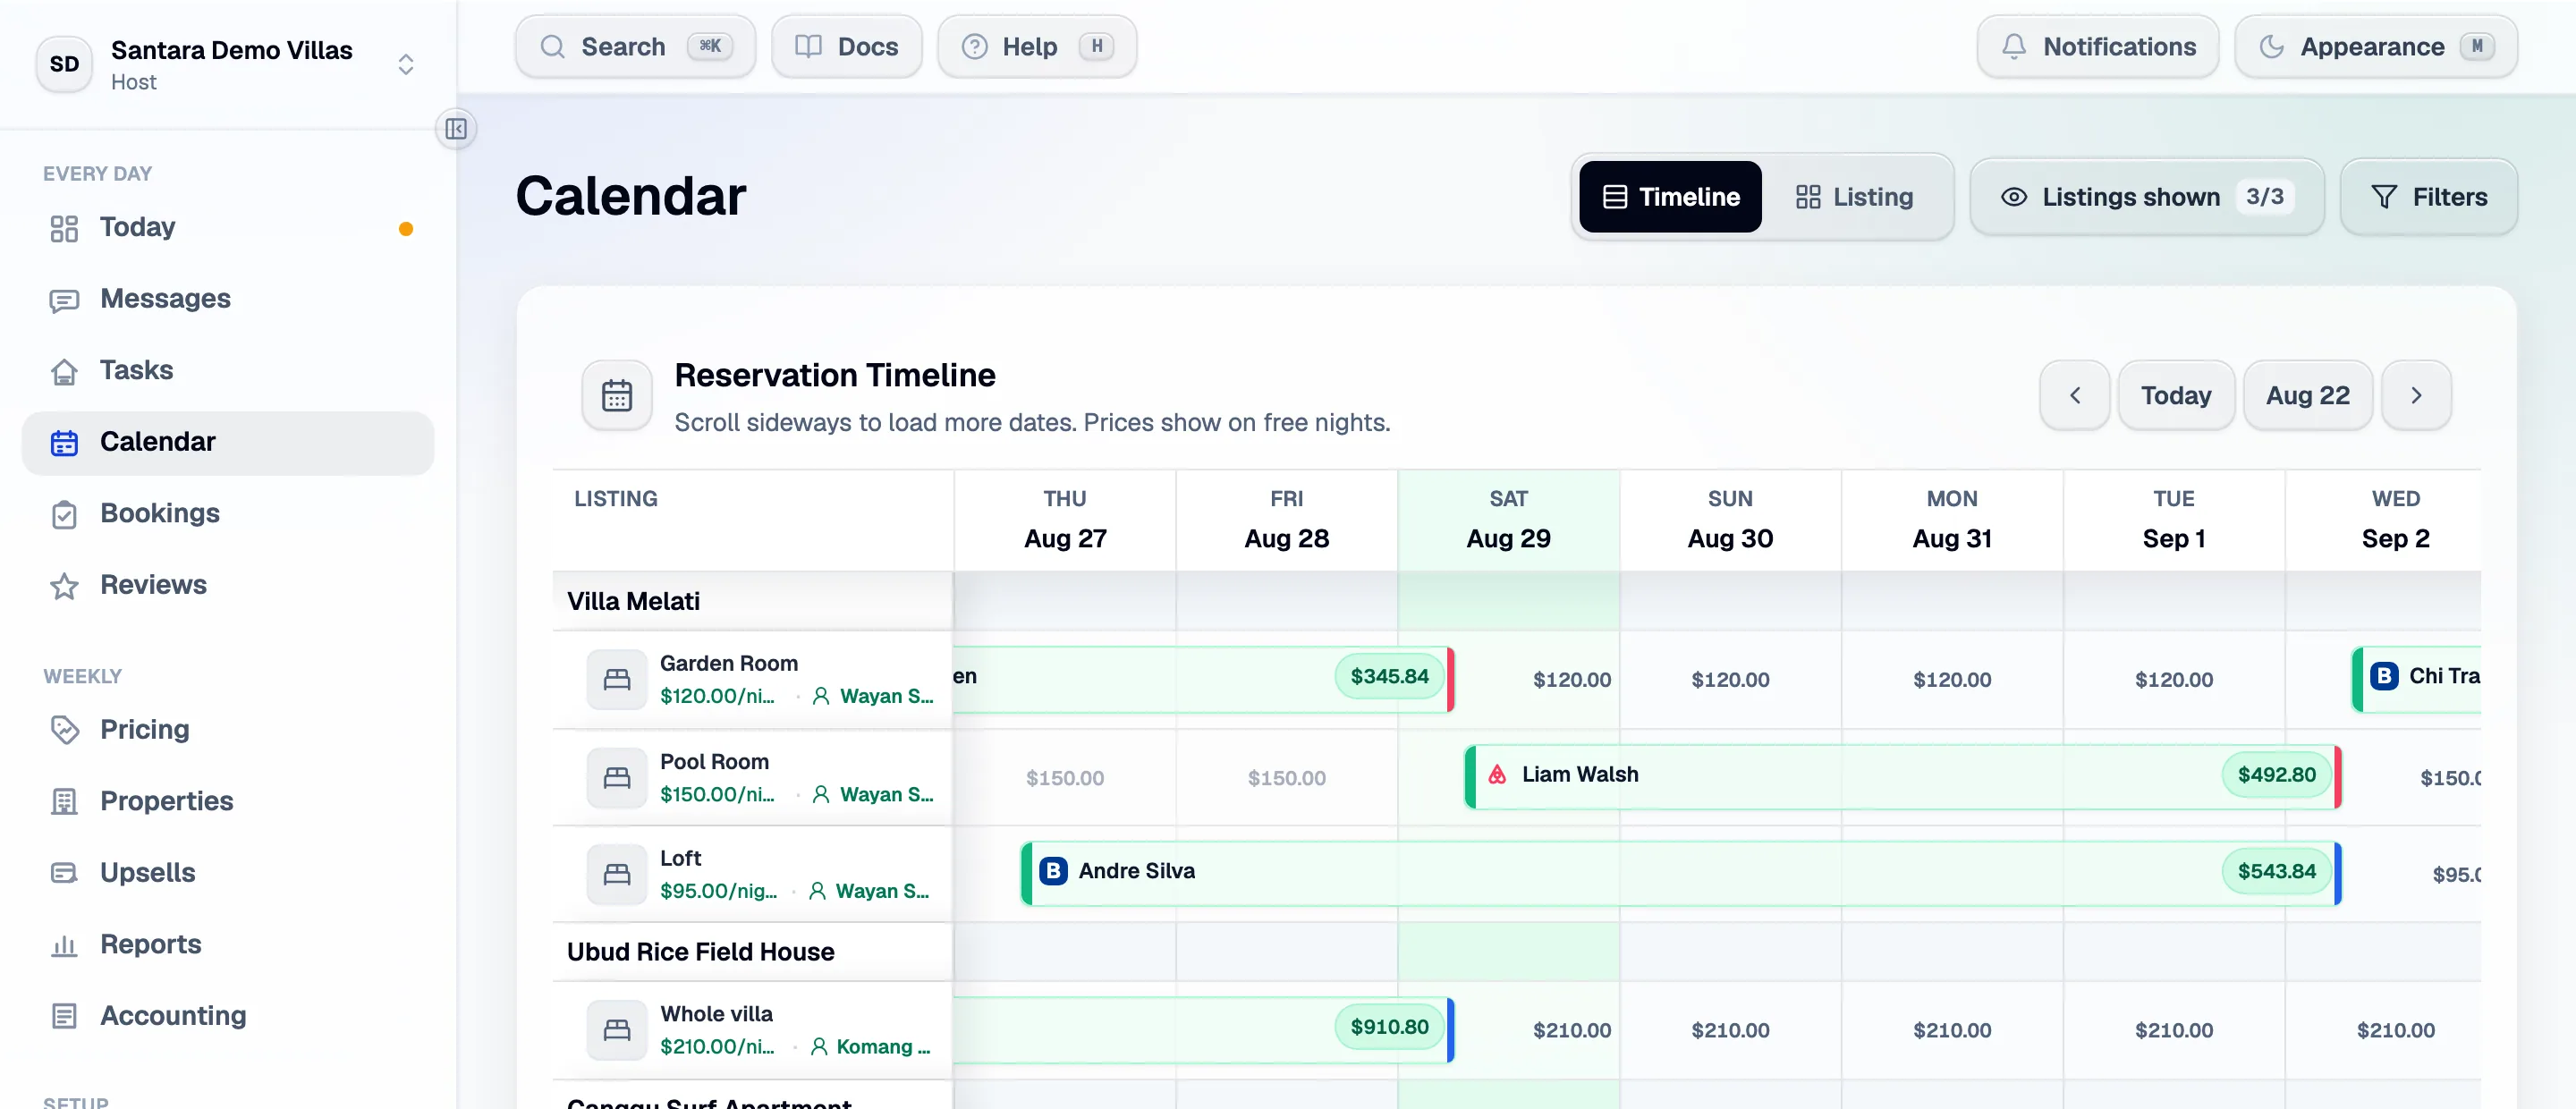This screenshot has width=2576, height=1109.
Task: Open Properties page
Action: [228, 801]
